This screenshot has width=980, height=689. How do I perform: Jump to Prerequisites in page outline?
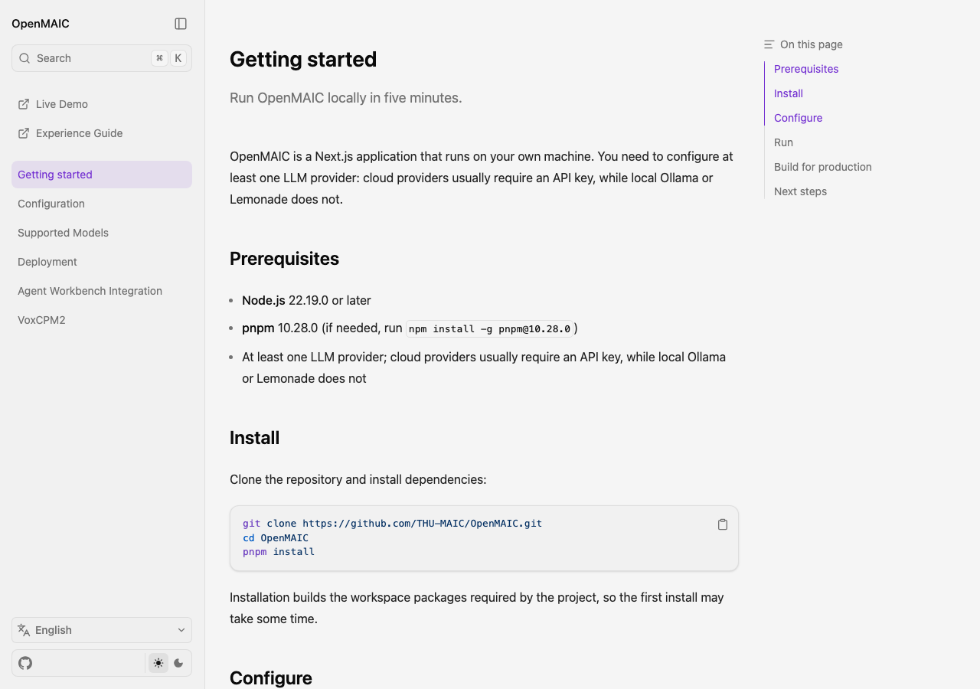[x=806, y=69]
